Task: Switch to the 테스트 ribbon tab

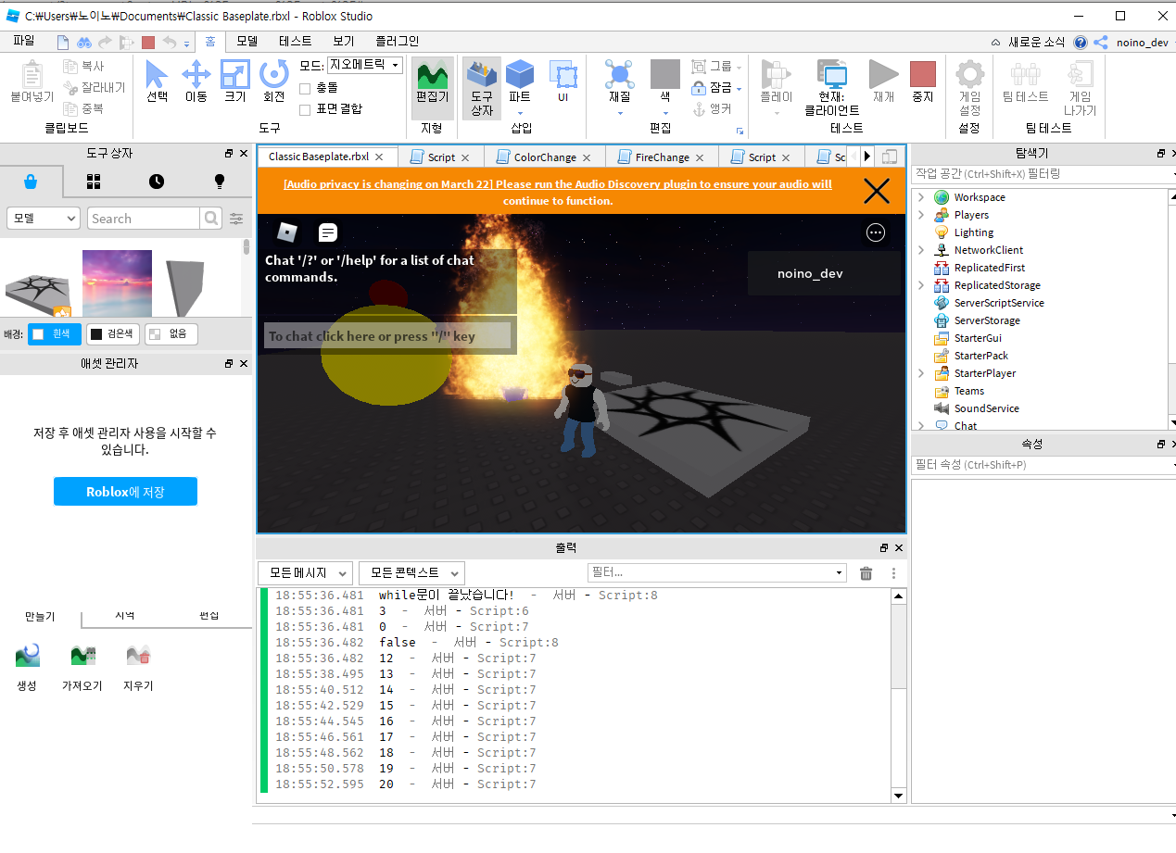Action: pos(296,41)
